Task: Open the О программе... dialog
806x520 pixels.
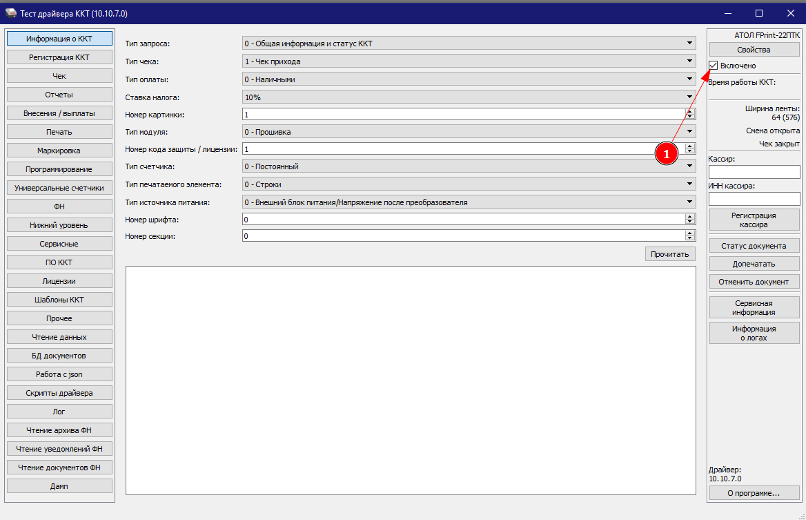Action: pos(754,493)
